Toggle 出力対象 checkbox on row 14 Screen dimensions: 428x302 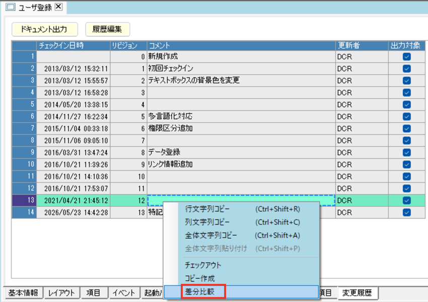406,212
